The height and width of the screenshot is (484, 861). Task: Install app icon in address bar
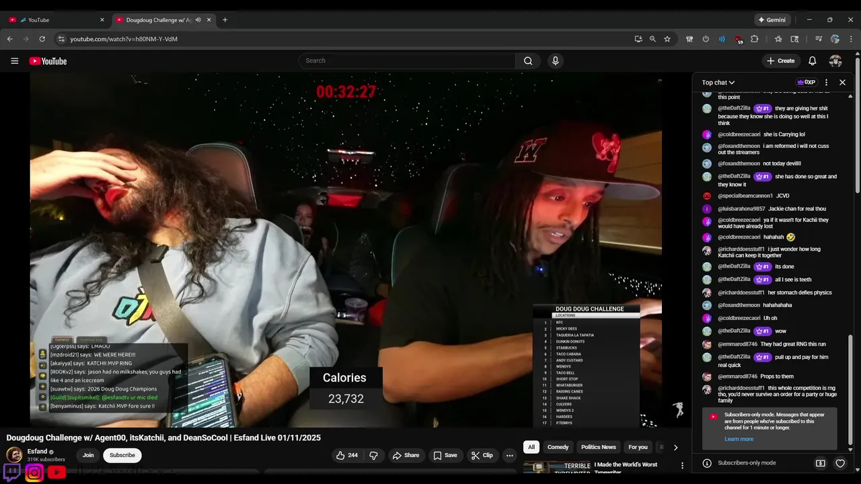[x=638, y=39]
